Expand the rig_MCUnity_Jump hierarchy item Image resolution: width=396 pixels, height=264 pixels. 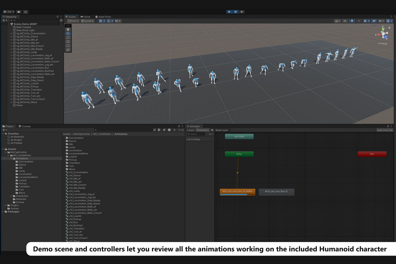(x=11, y=52)
